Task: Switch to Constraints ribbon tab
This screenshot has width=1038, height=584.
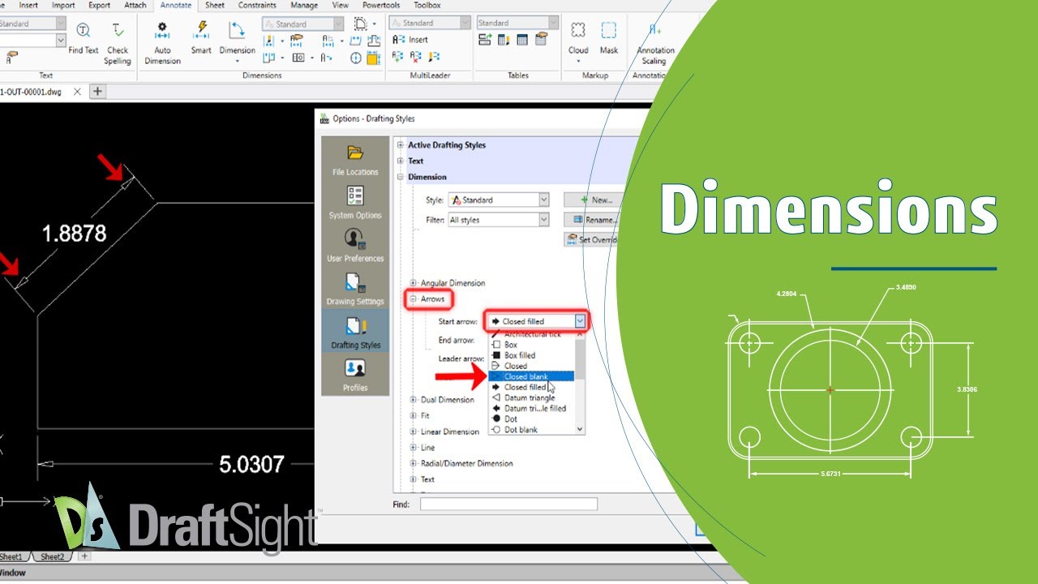Action: point(257,5)
